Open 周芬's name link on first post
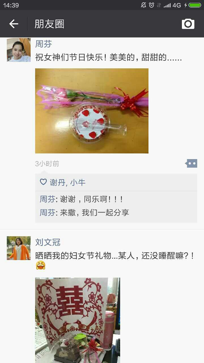 44,44
